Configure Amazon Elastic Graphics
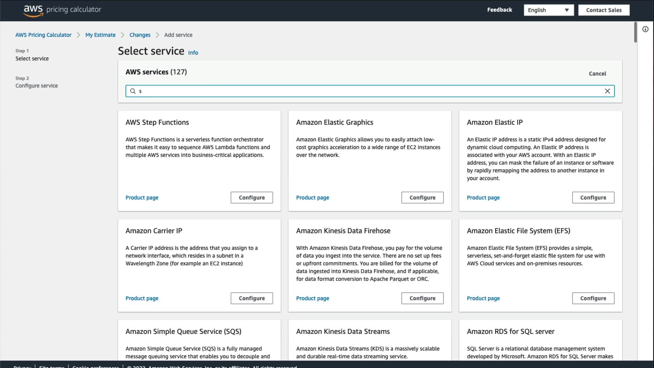654x368 pixels. pos(422,198)
